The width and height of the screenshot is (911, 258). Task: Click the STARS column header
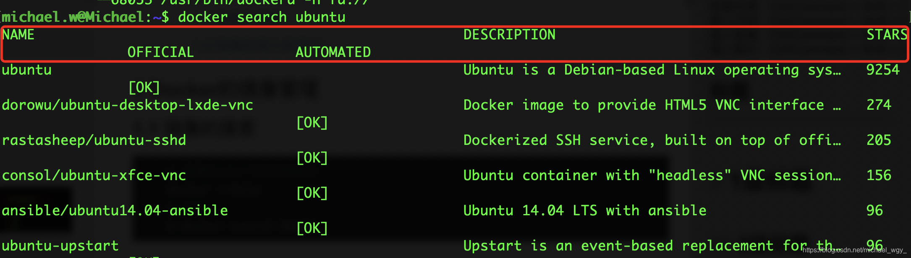tap(887, 35)
